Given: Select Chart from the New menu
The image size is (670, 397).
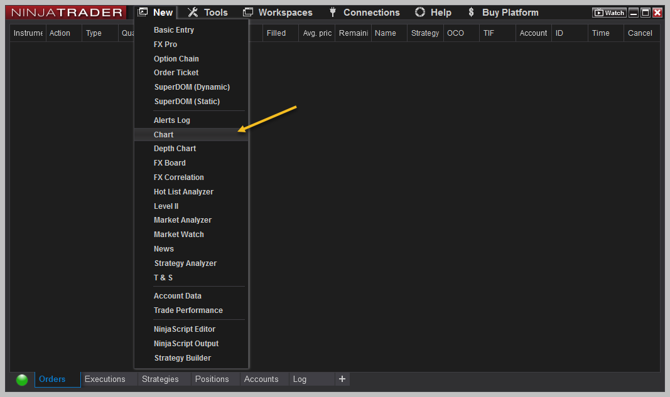Looking at the screenshot, I should tap(164, 135).
